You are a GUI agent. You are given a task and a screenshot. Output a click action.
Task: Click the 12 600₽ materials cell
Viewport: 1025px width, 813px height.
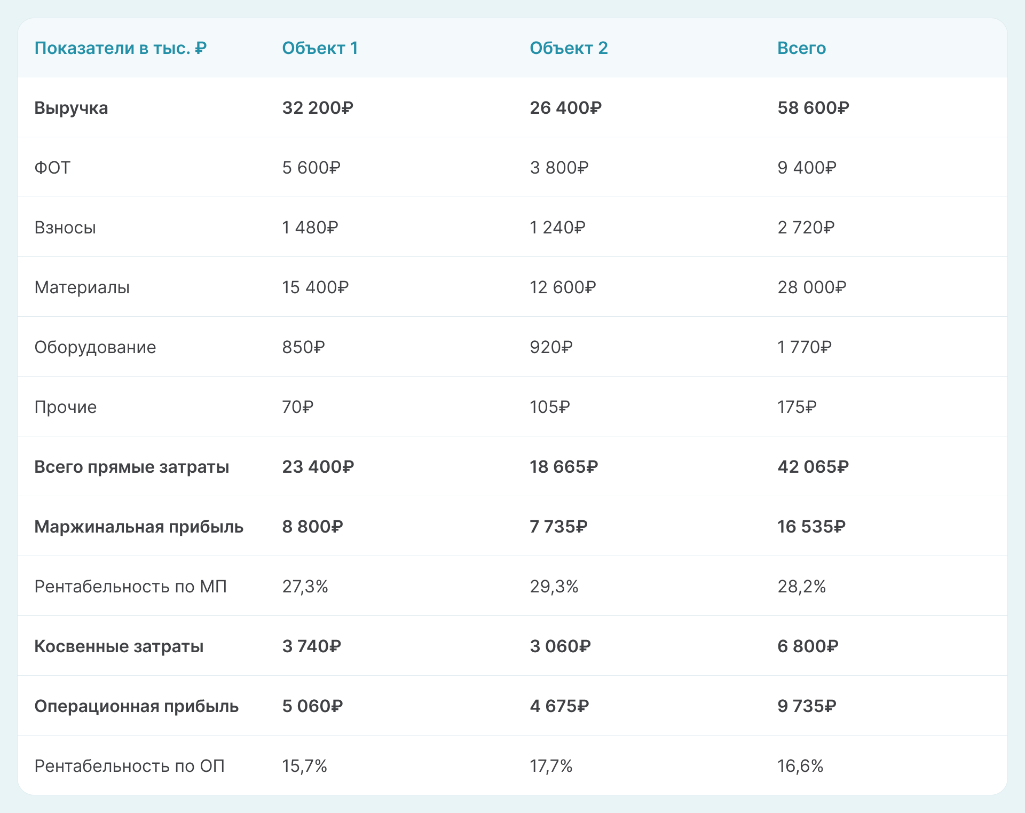click(562, 287)
